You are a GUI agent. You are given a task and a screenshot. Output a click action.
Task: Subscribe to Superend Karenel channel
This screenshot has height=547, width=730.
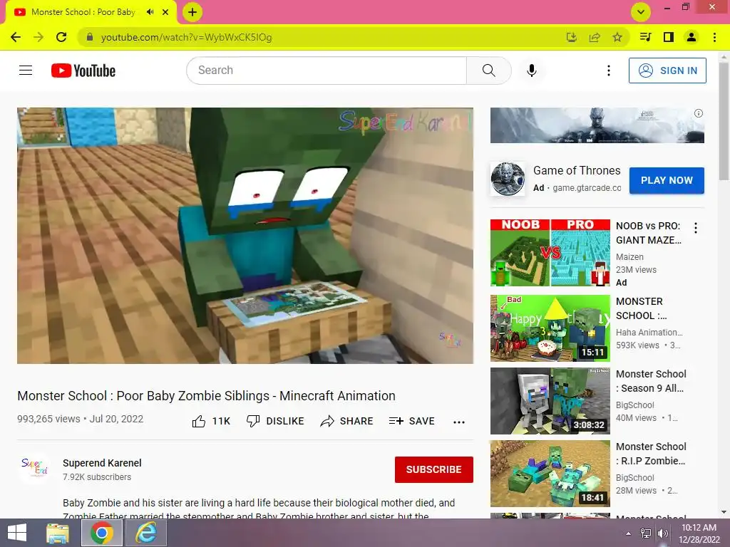(x=433, y=470)
